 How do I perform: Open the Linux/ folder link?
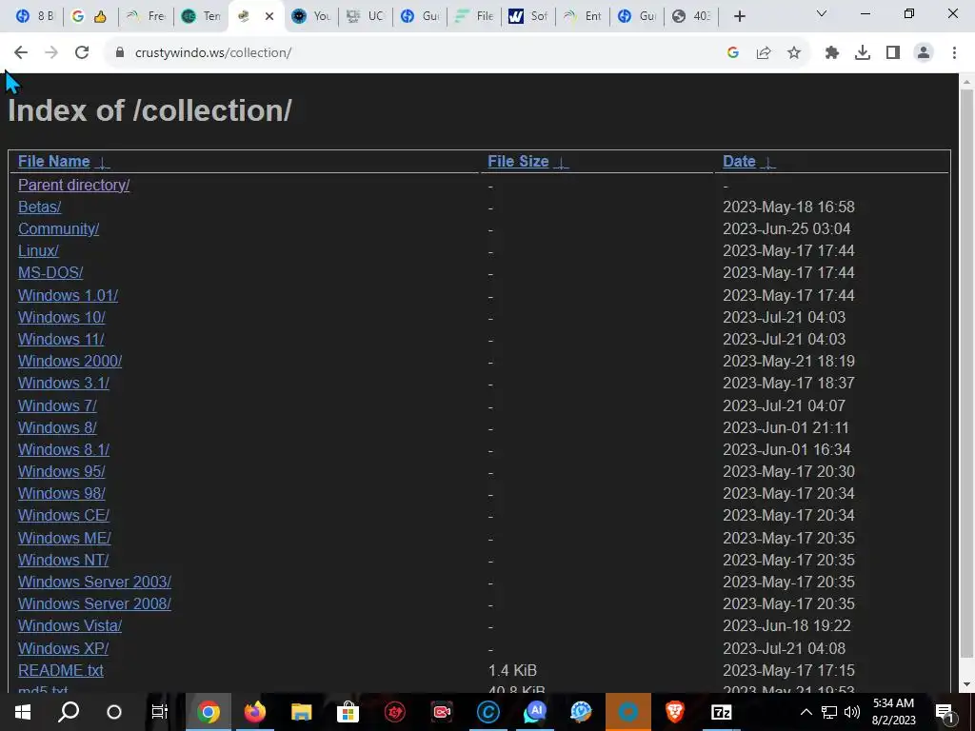coord(38,251)
